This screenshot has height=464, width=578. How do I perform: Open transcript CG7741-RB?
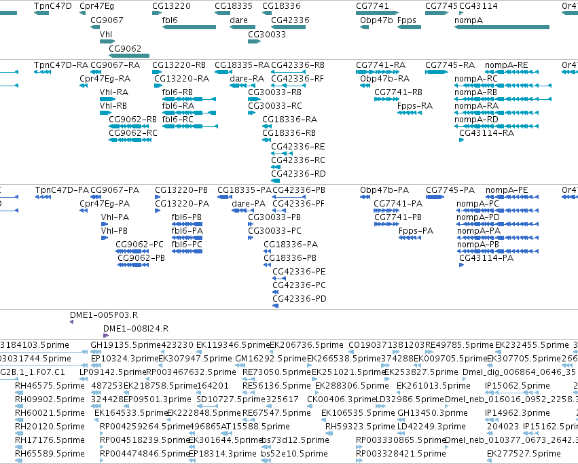tap(399, 92)
